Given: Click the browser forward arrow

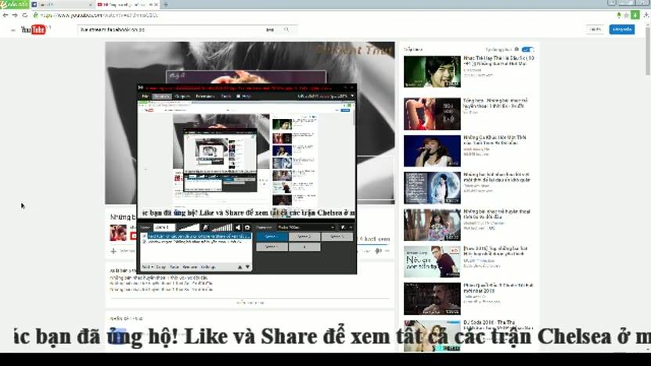Looking at the screenshot, I should click(15, 16).
